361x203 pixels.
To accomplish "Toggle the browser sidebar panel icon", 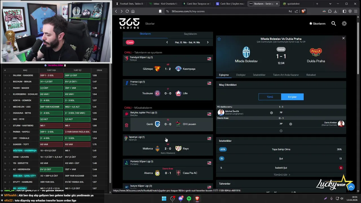I will [x=344, y=11].
